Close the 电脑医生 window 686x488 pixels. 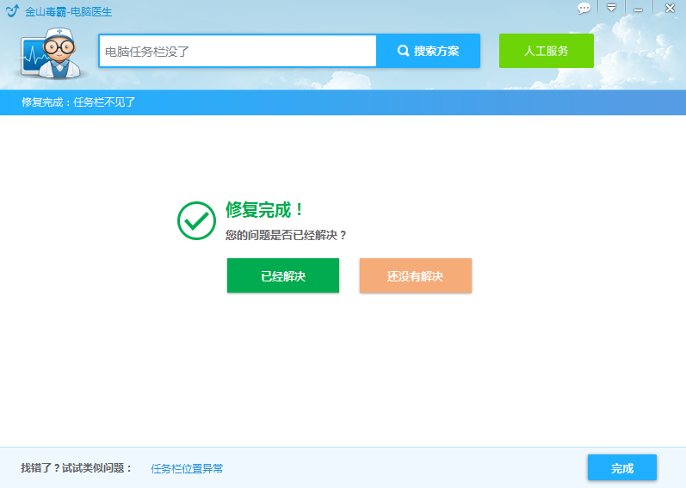click(669, 9)
